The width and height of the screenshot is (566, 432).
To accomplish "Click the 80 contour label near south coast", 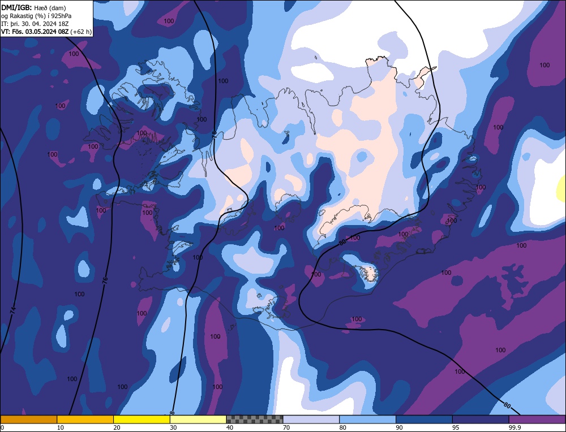I will pos(342,243).
